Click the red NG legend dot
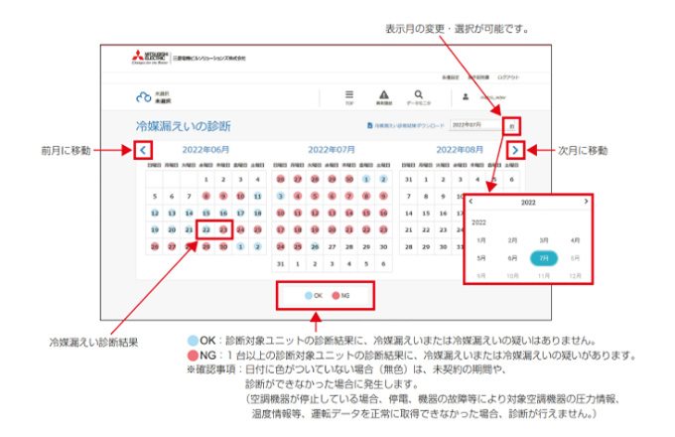 [x=334, y=296]
